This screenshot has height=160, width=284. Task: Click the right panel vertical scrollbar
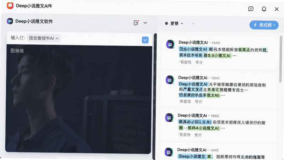click(280, 59)
